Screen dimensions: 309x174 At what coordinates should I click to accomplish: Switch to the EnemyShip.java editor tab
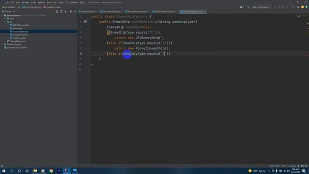[x=88, y=12]
